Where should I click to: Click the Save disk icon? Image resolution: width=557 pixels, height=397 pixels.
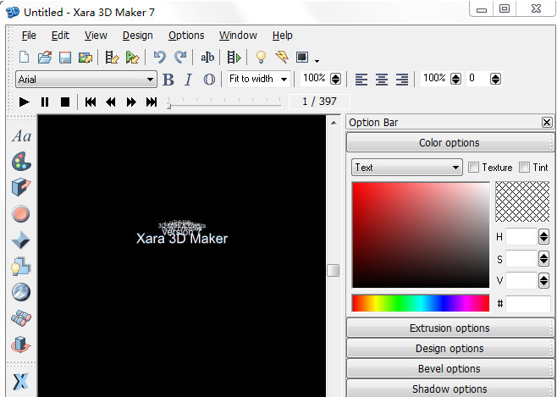pyautogui.click(x=64, y=58)
